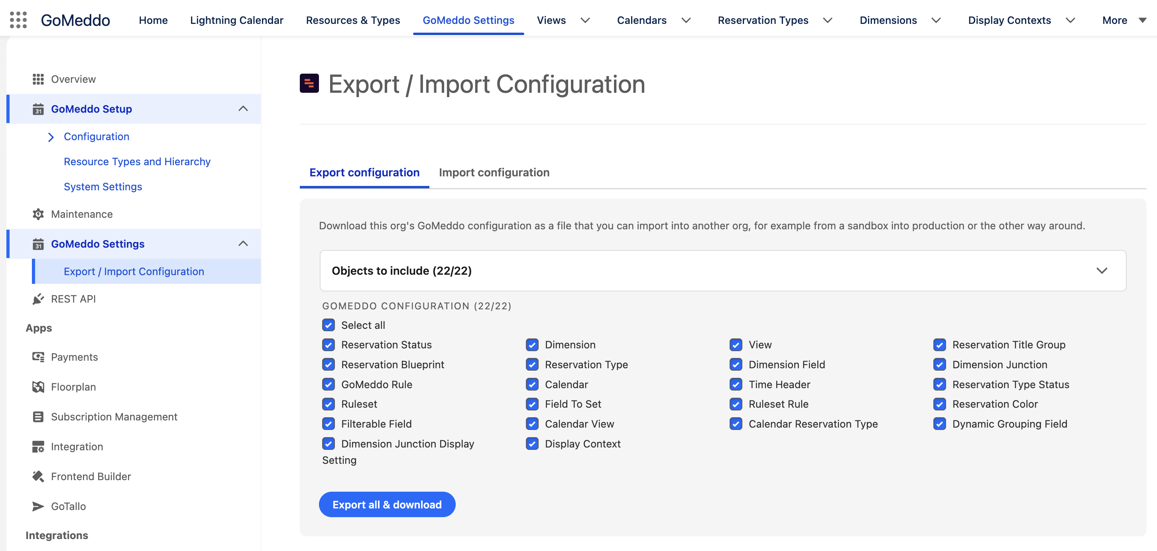The width and height of the screenshot is (1157, 551).
Task: Click the Display Contexts tab label
Action: [1009, 20]
